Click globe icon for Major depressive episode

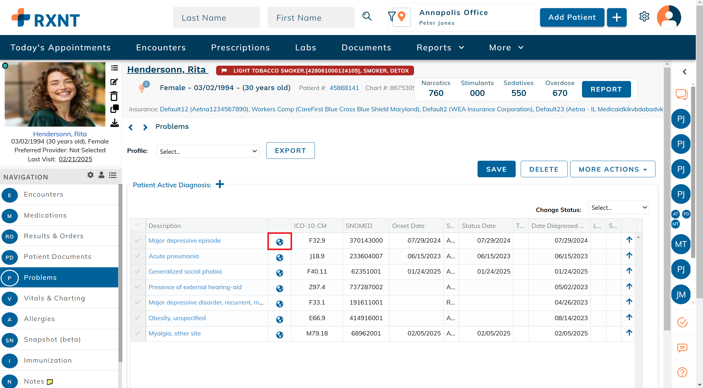[280, 242]
